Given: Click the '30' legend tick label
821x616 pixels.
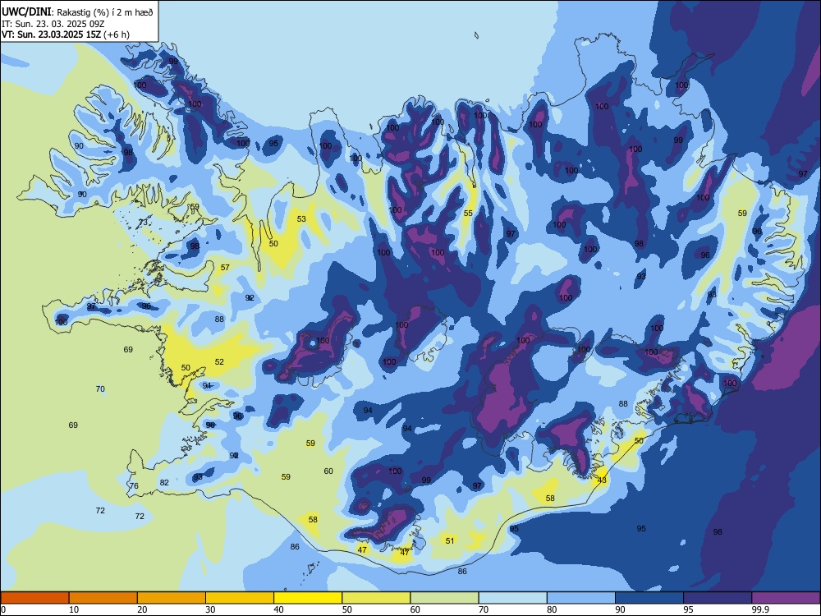Looking at the screenshot, I should 210,609.
